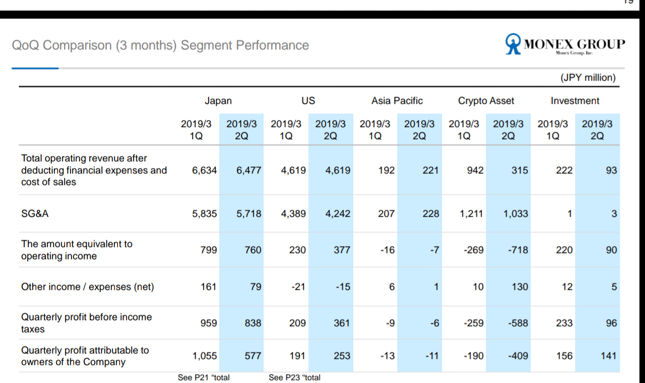Click Asia Pacific 2Q revenue value 221
Viewport: 645px width, 383px height.
[430, 170]
